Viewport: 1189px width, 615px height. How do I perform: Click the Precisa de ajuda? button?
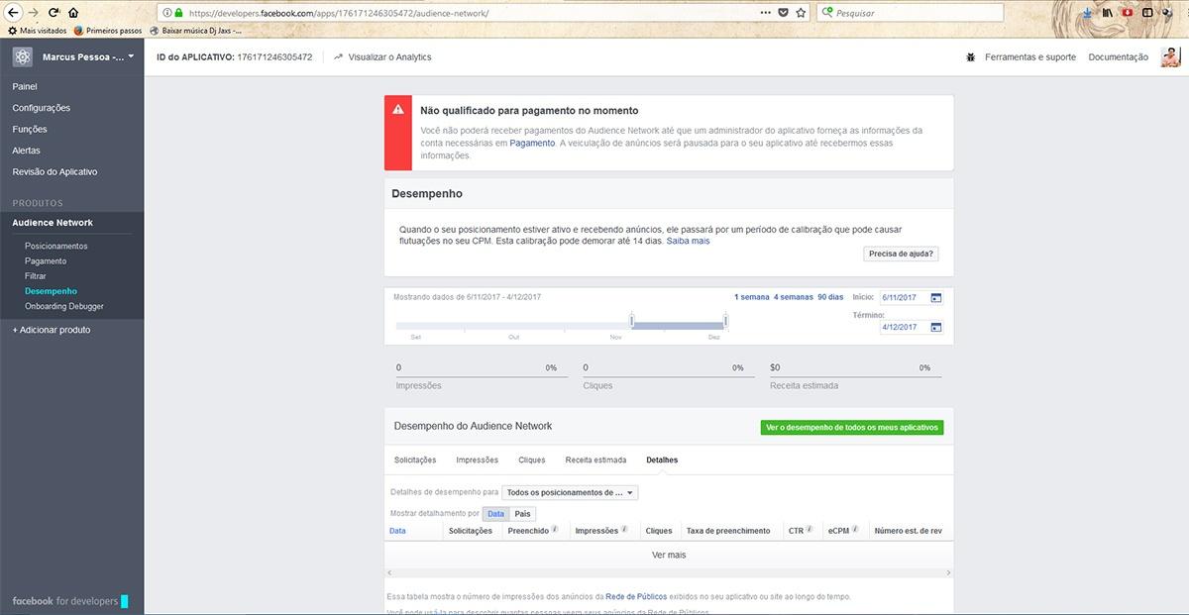pyautogui.click(x=901, y=255)
